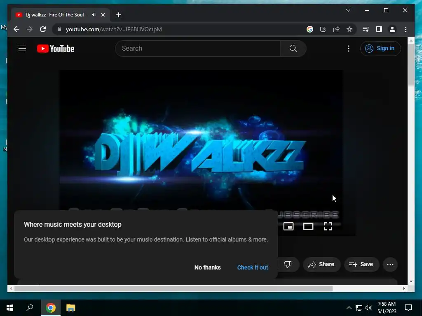Mute the tab via speaker icon
This screenshot has width=422, height=316.
[x=94, y=15]
